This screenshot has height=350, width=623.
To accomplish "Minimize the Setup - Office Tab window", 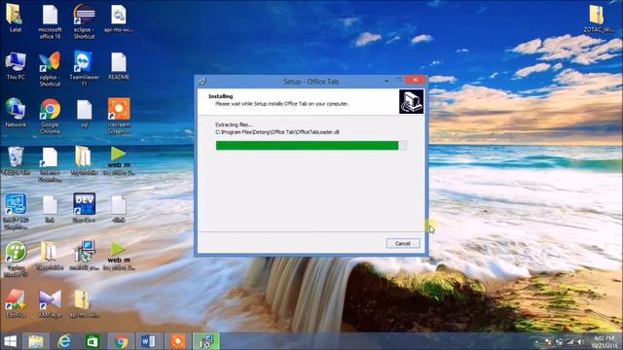I will pos(386,81).
